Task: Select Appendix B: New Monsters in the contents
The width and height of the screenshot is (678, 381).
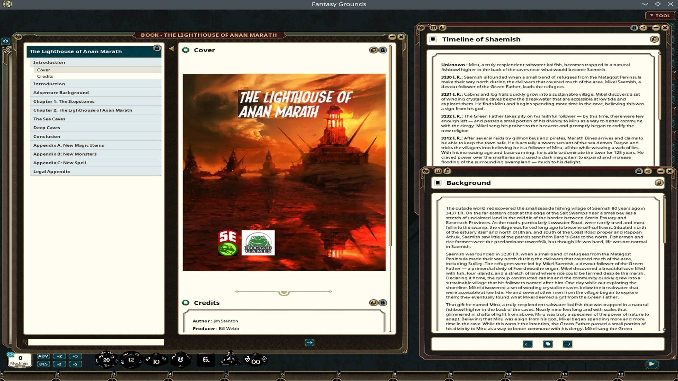Action: click(65, 154)
